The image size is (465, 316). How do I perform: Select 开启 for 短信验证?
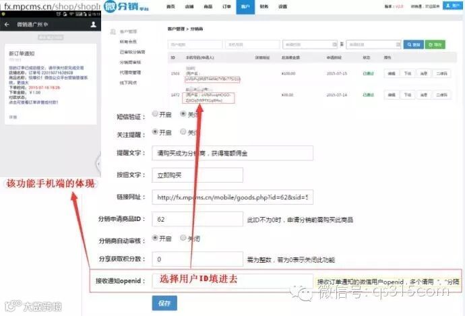(155, 114)
